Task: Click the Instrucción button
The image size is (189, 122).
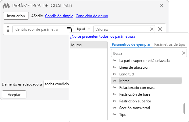Action: [16, 16]
